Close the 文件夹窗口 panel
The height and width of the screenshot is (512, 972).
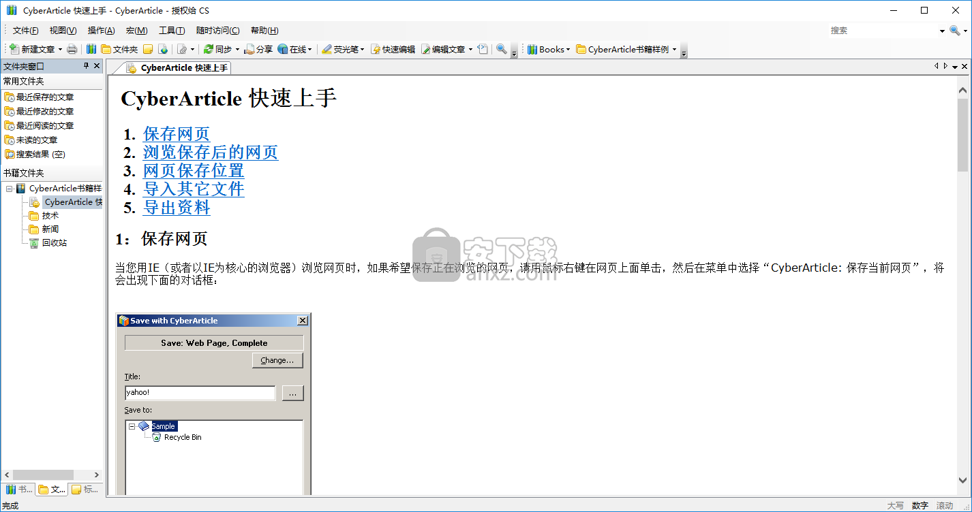coord(97,66)
